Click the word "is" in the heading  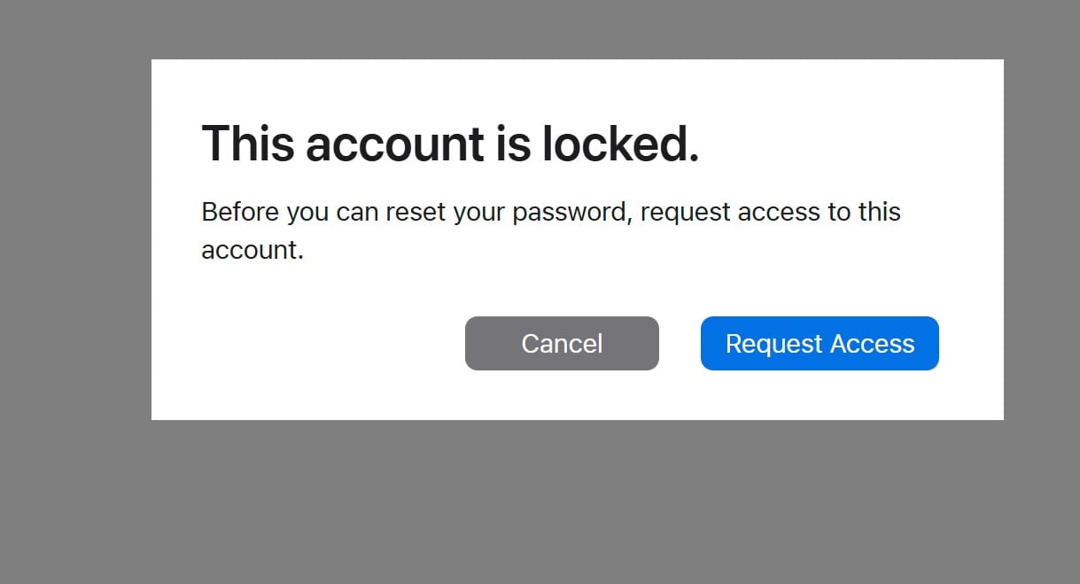pyautogui.click(x=512, y=144)
